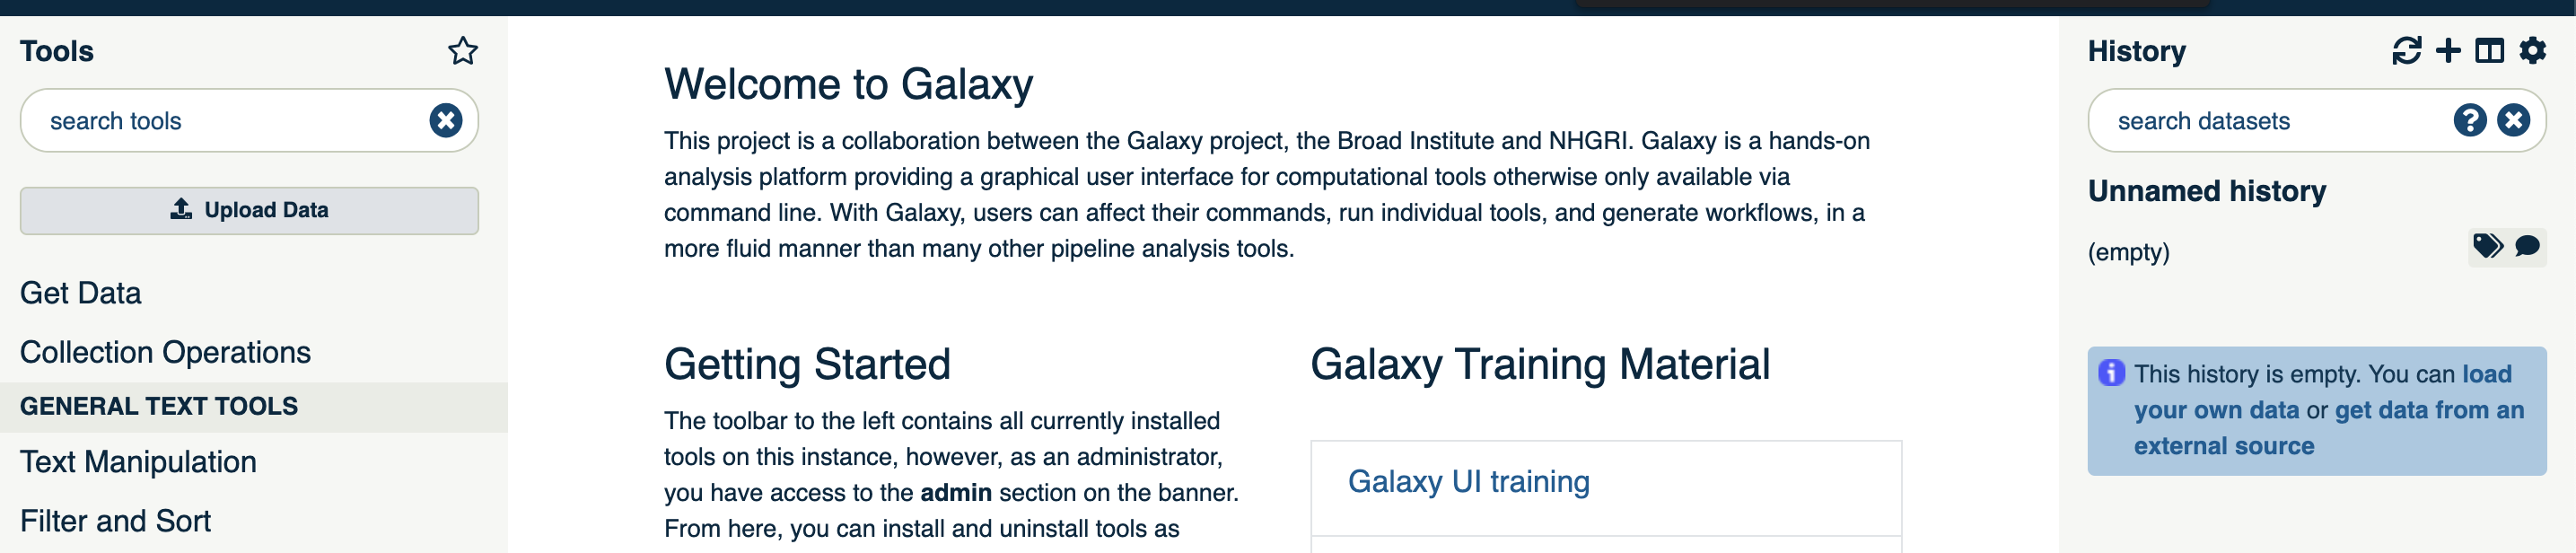Viewport: 2576px width, 553px height.
Task: Edit history annotation with the comment icon
Action: (2527, 246)
